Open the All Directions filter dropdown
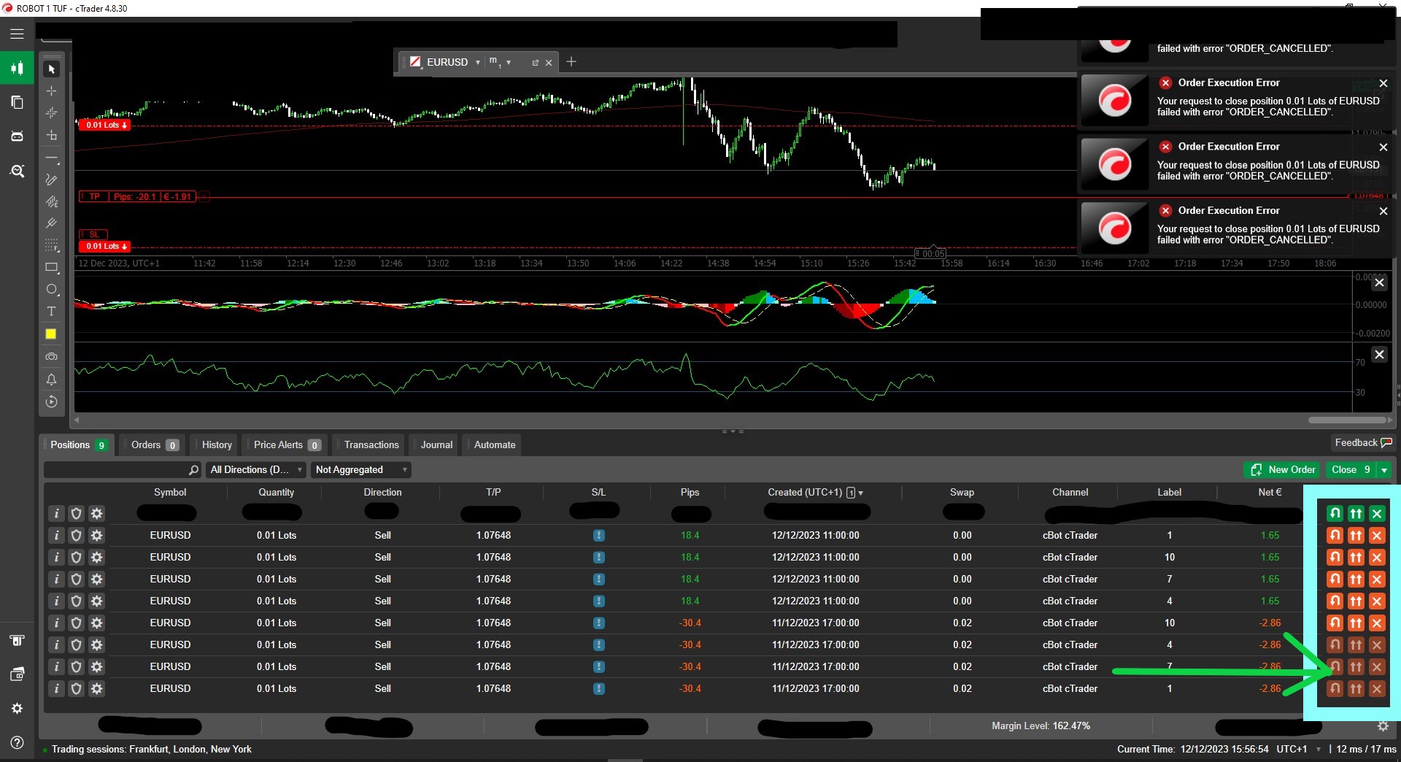Viewport: 1401px width, 762px height. point(255,469)
